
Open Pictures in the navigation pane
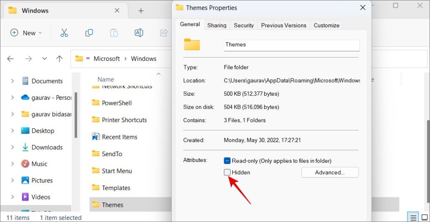(x=37, y=180)
